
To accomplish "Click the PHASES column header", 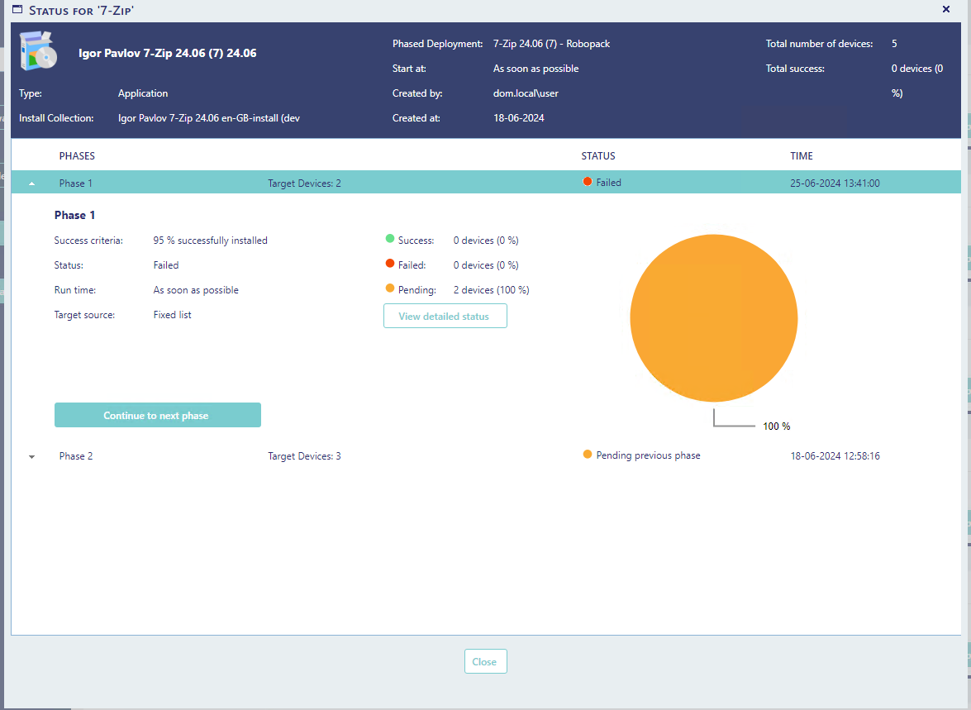I will pos(77,156).
